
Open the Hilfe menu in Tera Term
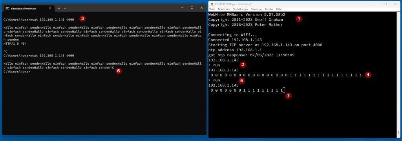pos(279,9)
